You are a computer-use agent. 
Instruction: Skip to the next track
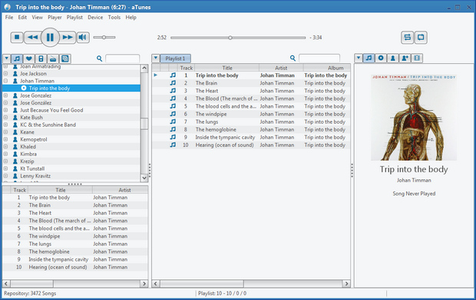[x=68, y=38]
